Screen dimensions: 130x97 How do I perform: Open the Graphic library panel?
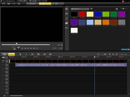pyautogui.click(x=67, y=23)
